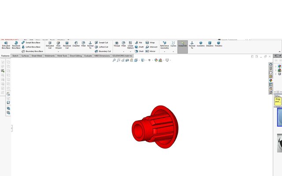This screenshot has width=282, height=176.
Task: Open the Curves tool
Action: pyautogui.click(x=173, y=44)
